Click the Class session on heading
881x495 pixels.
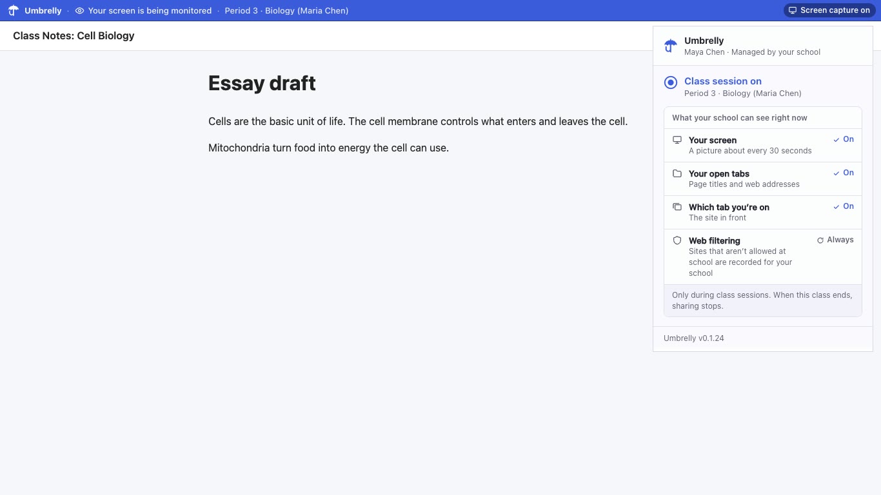[x=723, y=81]
